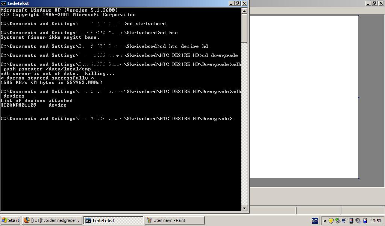Open the yellow security shield alert icon

[x=331, y=221]
